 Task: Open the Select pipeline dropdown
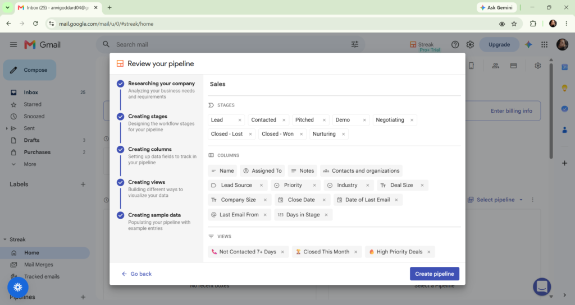[495, 200]
